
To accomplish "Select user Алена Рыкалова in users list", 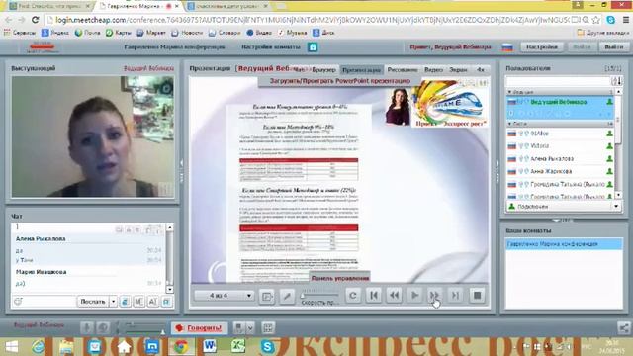I will 561,158.
